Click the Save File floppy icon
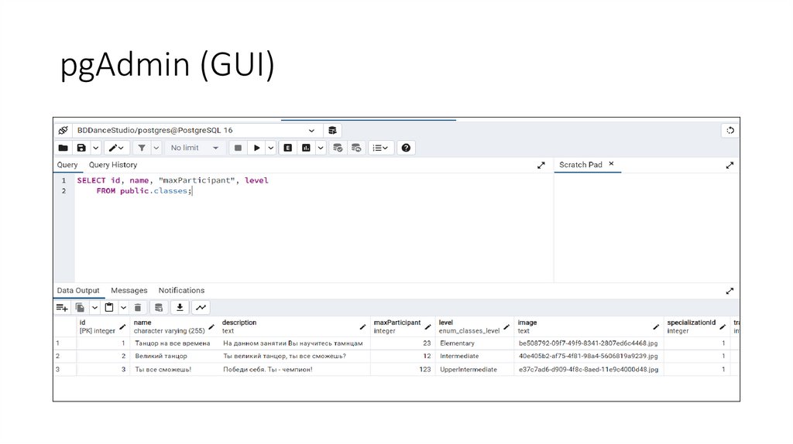Screen dimensions: 793x444 (x=81, y=148)
